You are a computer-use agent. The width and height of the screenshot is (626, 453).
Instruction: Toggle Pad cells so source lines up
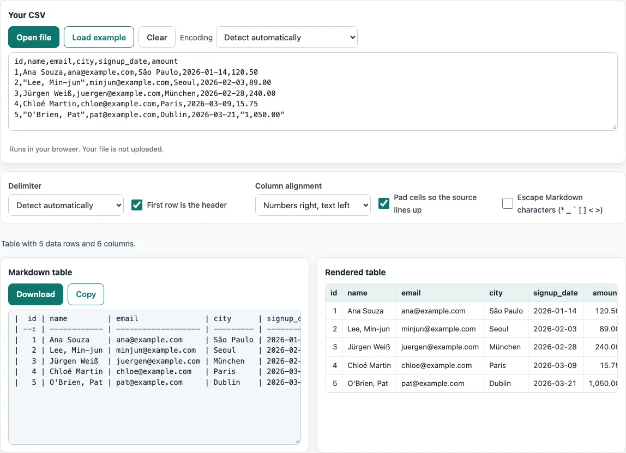384,203
